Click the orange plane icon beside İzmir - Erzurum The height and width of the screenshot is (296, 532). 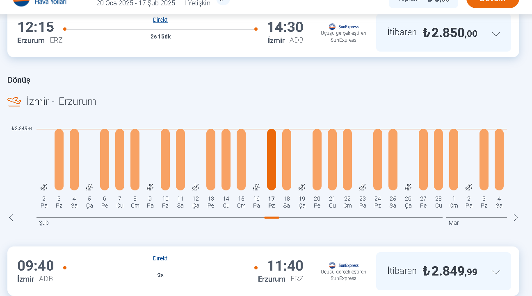pos(14,101)
